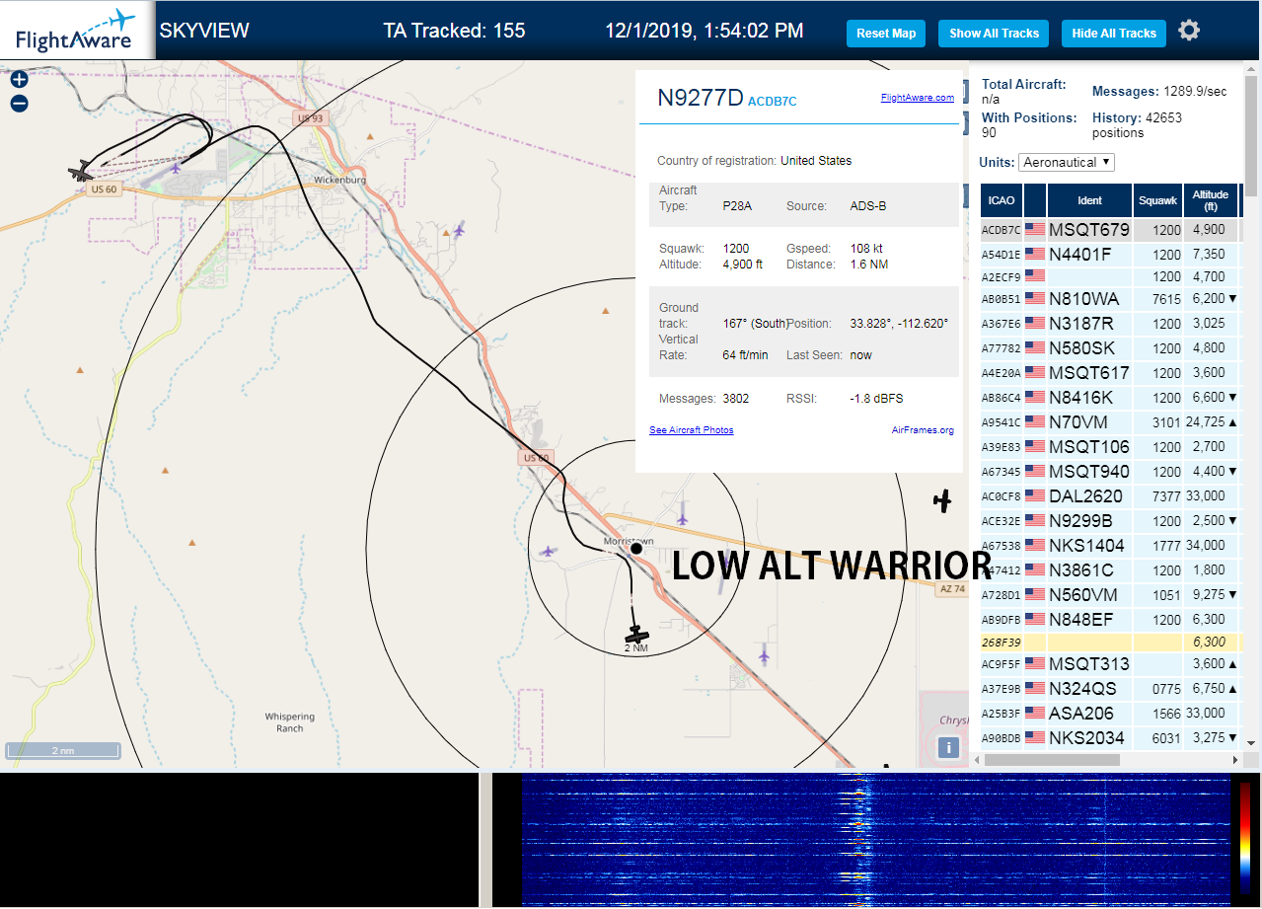Select the N580SK aircraft row
Image resolution: width=1262 pixels, height=909 pixels.
(1109, 347)
